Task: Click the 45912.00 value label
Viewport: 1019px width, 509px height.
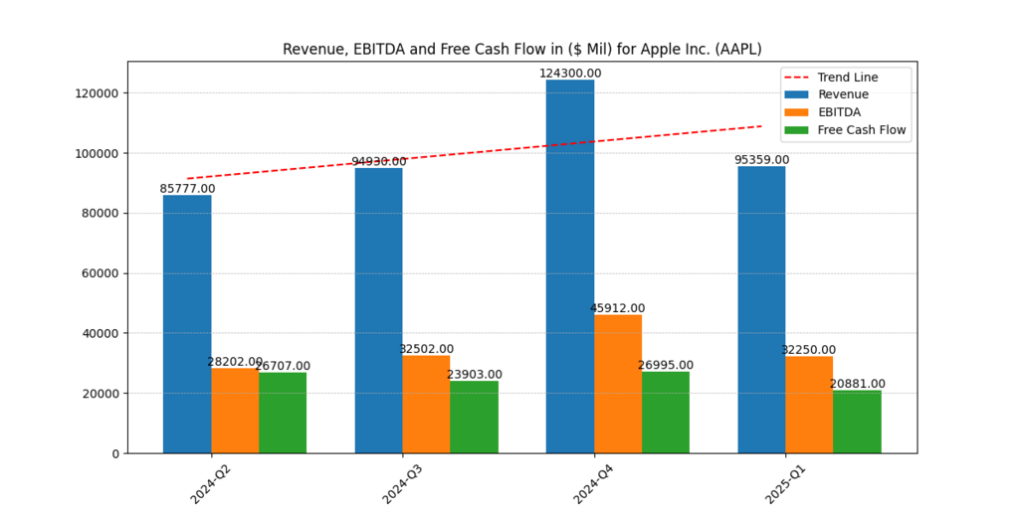Action: tap(617, 308)
